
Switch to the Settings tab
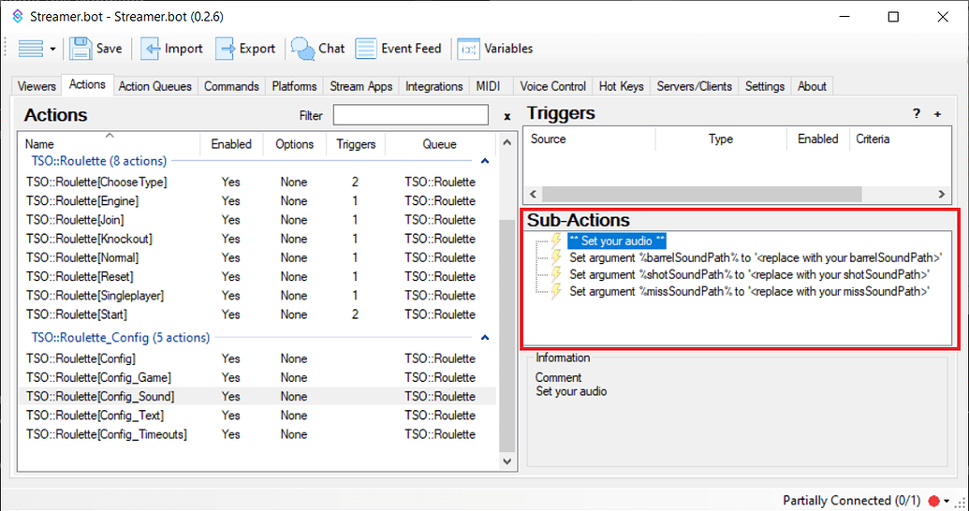(765, 86)
